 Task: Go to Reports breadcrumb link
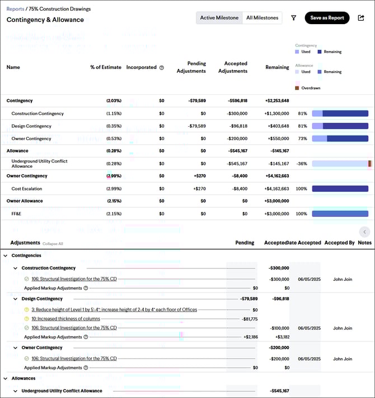(x=15, y=9)
